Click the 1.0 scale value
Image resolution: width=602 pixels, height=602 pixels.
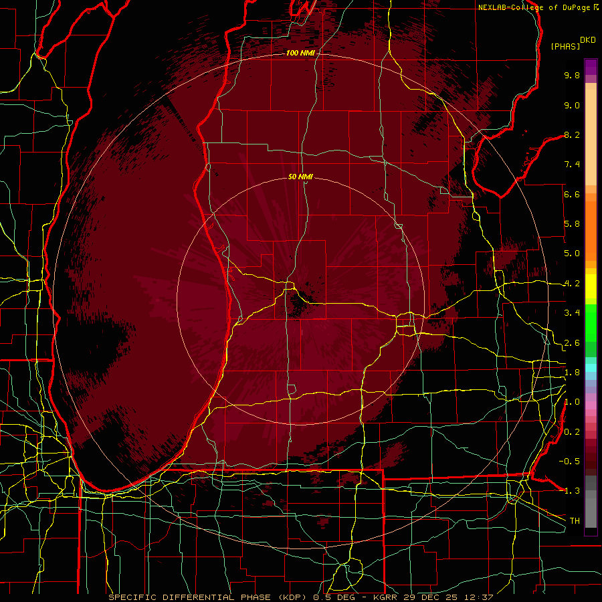tap(572, 402)
